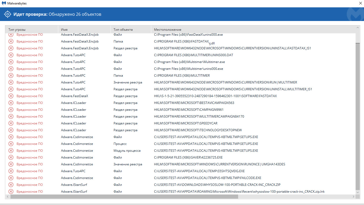
Task: Click the location ending in MULTITIMER\UNINS000.DAT
Action: (x=193, y=55)
